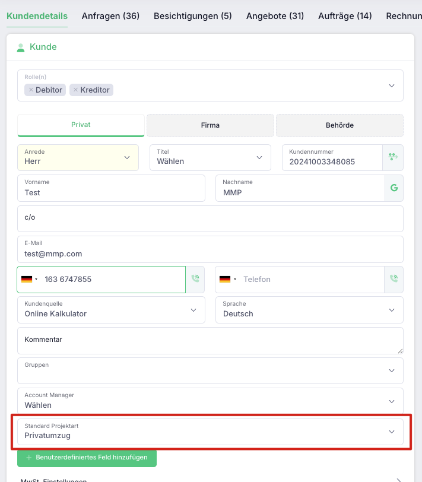Switch to the Anfragen (36) tab

click(x=110, y=16)
